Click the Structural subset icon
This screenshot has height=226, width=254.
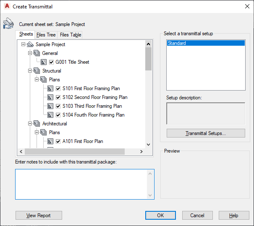37,71
